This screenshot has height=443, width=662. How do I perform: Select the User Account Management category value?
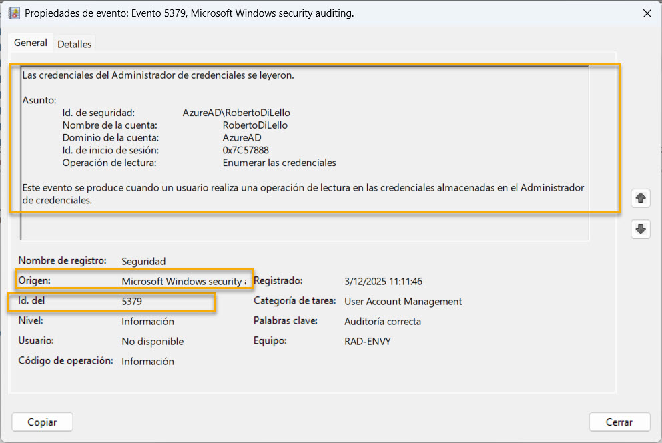click(x=403, y=302)
